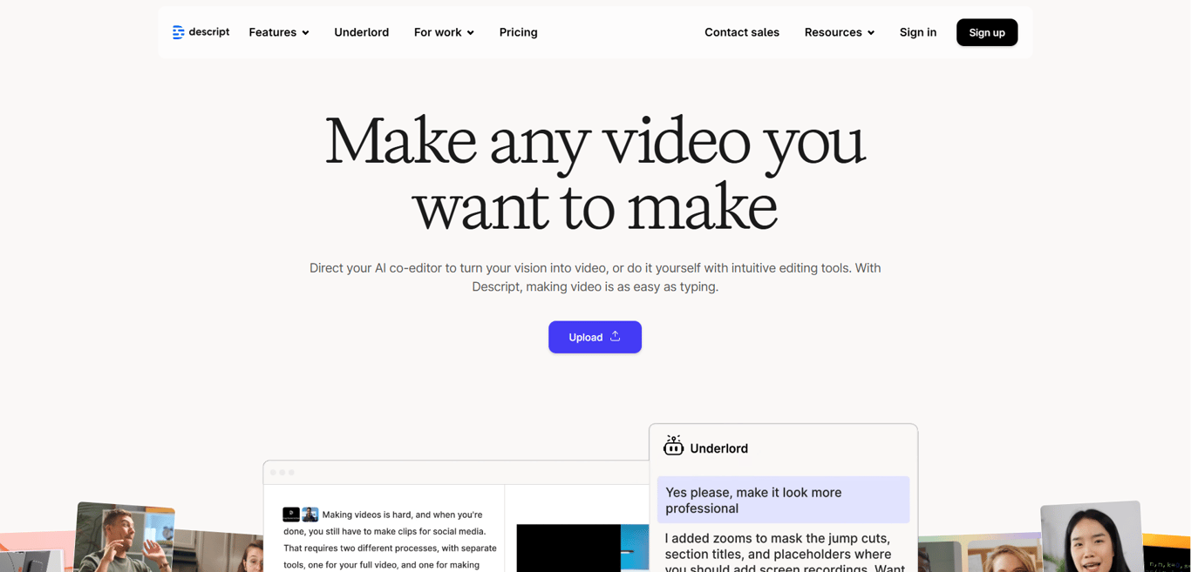Click the upload arrow icon in the Upload button
This screenshot has height=572, width=1191.
tap(615, 336)
